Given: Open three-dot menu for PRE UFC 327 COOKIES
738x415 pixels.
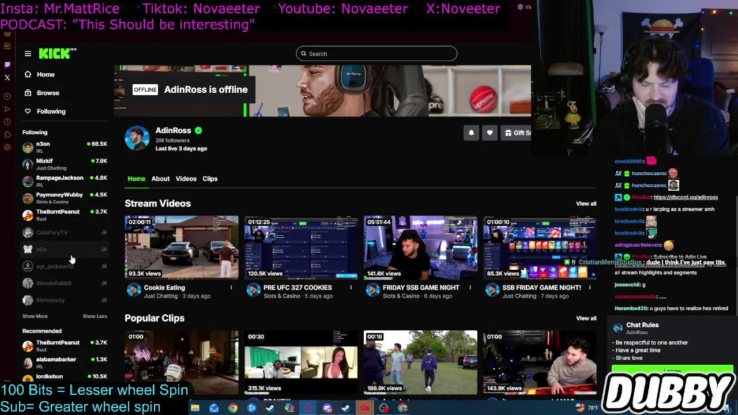Looking at the screenshot, I should click(x=351, y=288).
